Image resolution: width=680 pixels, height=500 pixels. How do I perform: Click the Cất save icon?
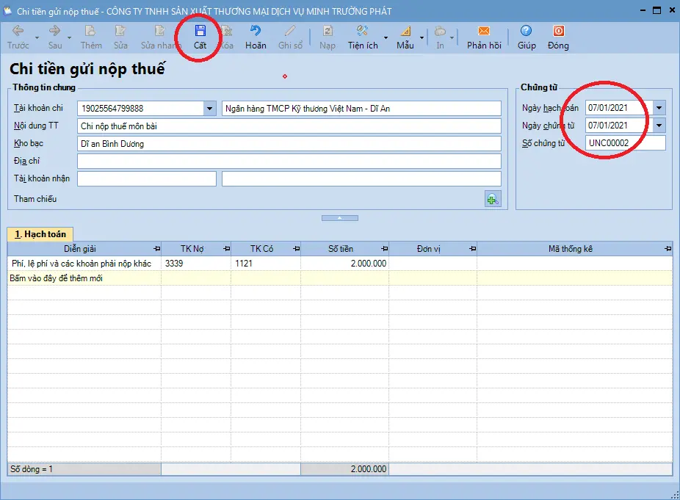tap(200, 32)
